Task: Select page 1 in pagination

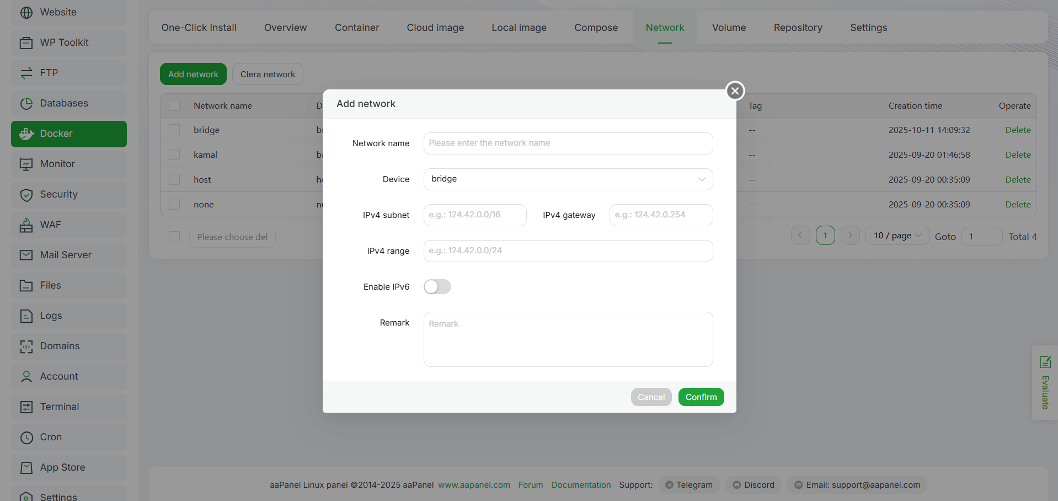Action: [x=825, y=236]
